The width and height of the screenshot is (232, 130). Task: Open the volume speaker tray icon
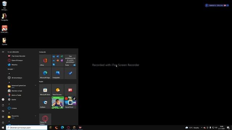click(x=216, y=127)
